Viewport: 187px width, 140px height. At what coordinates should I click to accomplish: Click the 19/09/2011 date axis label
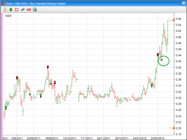point(52,138)
